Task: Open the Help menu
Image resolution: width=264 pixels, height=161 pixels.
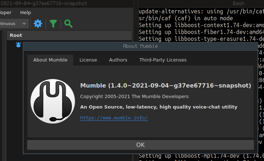Action: click(26, 12)
